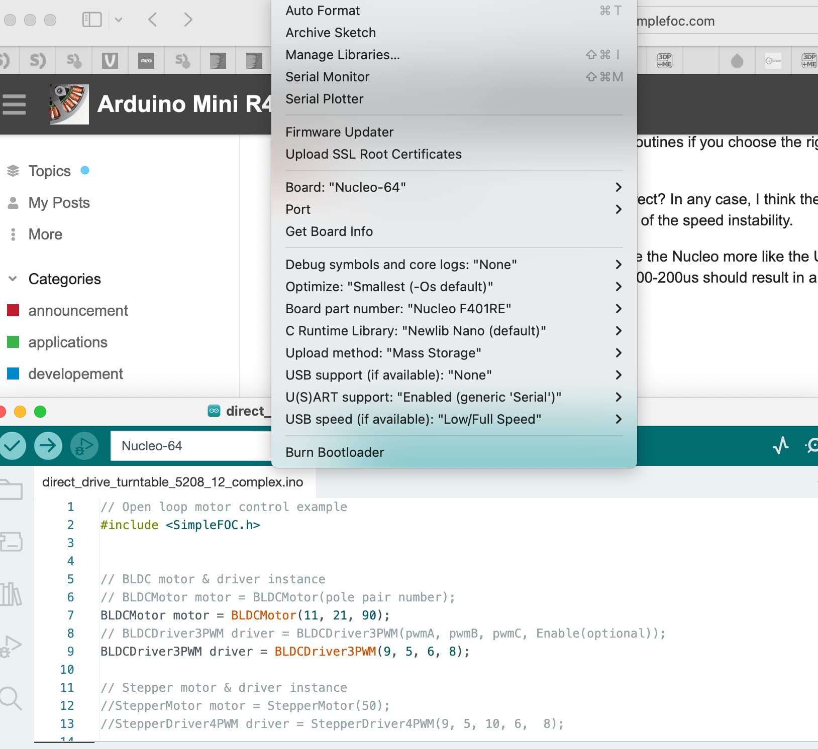This screenshot has width=818, height=749.
Task: Choose Get Board Info menu item
Action: click(x=454, y=231)
